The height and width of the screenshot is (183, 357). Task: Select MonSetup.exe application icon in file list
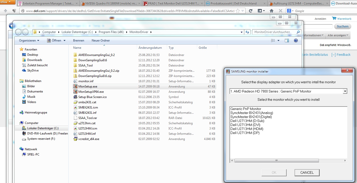(x=75, y=86)
